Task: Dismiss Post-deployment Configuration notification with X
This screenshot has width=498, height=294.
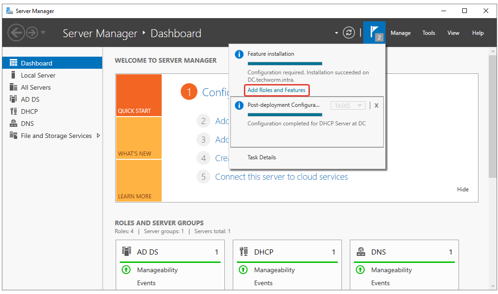Action: tap(376, 105)
